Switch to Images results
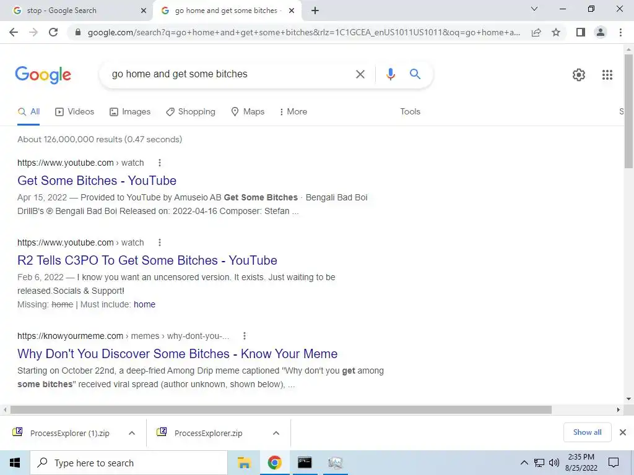 point(130,111)
